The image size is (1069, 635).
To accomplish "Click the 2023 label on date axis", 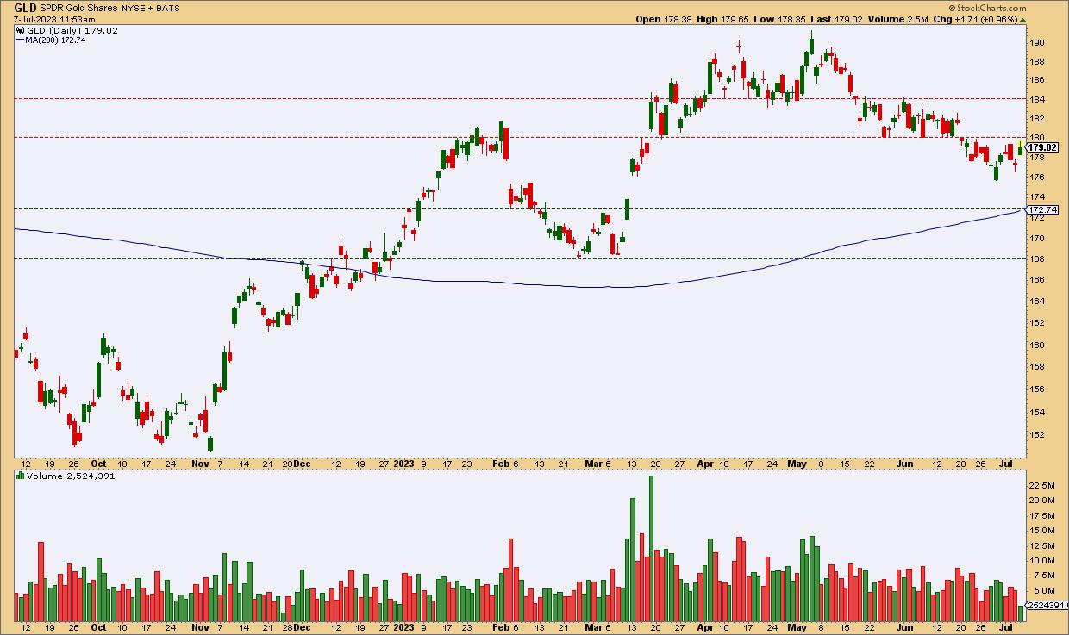I will (404, 463).
